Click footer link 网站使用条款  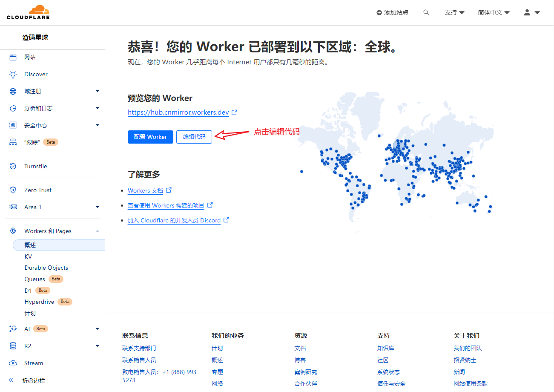pos(471,383)
